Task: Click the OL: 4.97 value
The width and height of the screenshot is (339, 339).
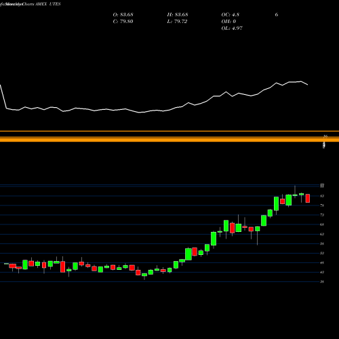Action: pyautogui.click(x=232, y=28)
